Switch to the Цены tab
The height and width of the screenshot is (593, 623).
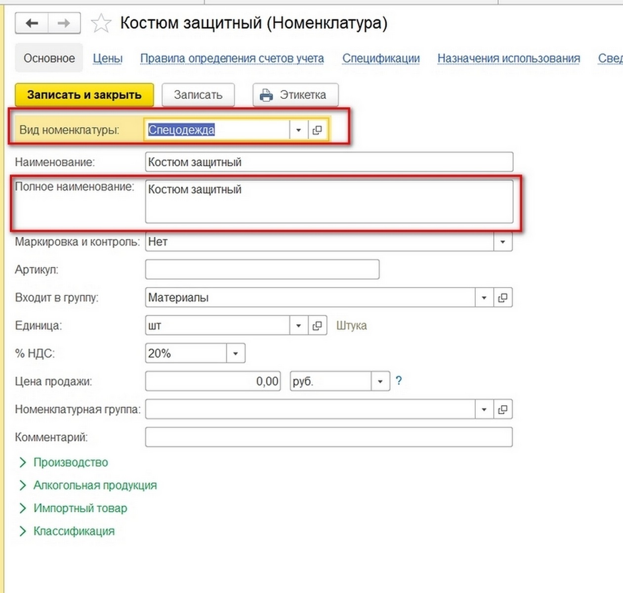point(108,58)
